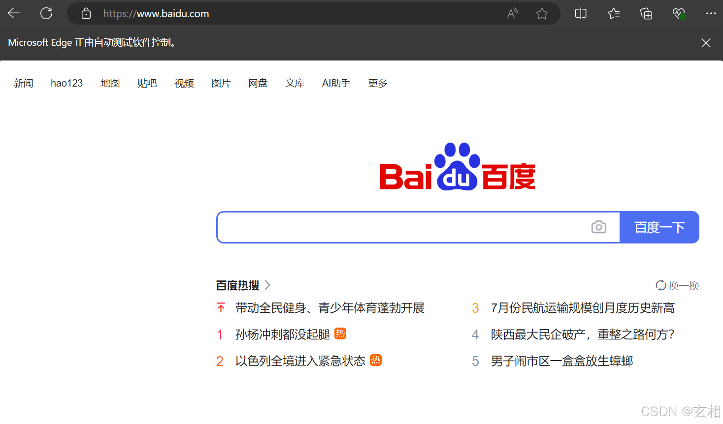
Task: Open Browser essentials heart icon
Action: pyautogui.click(x=679, y=14)
